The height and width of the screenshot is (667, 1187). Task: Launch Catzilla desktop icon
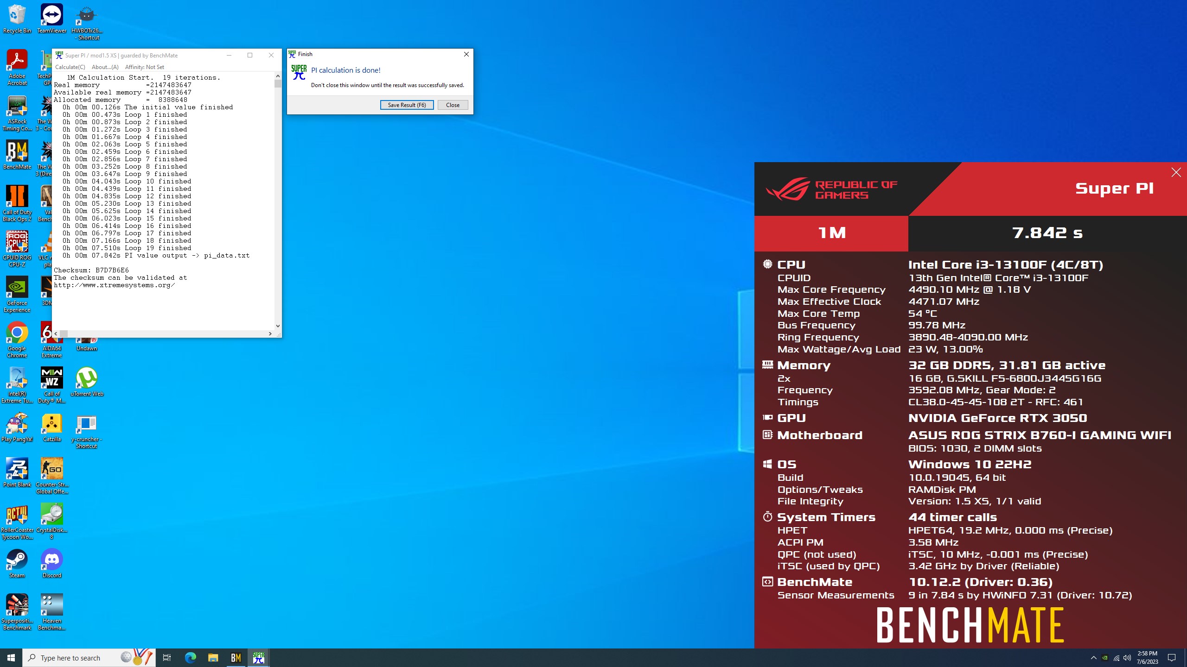pyautogui.click(x=51, y=428)
